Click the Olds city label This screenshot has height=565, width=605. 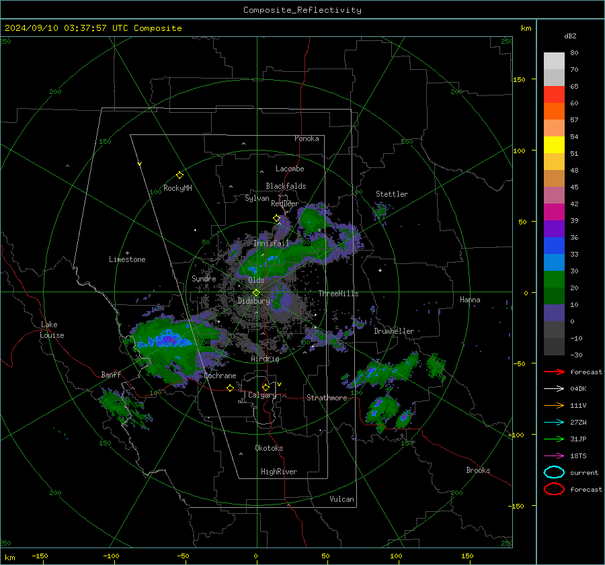click(x=256, y=280)
